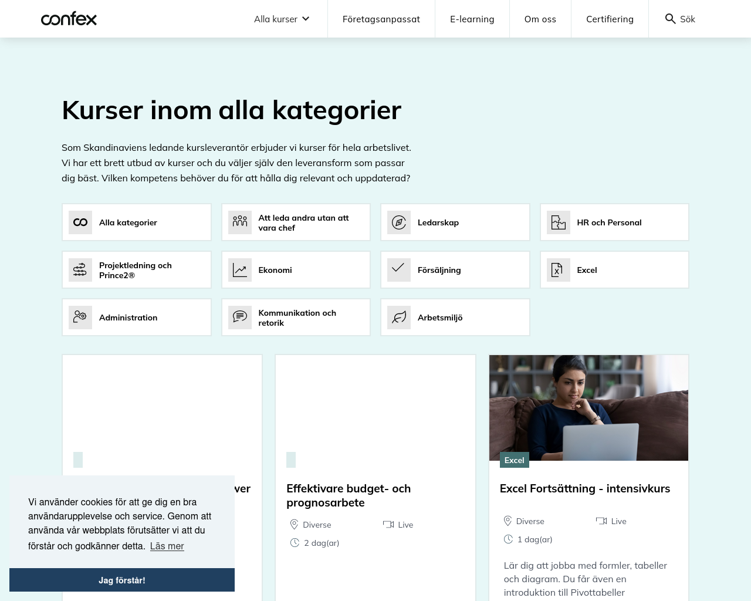The width and height of the screenshot is (751, 601).
Task: Choose the Arbetsmiljö category
Action: [x=455, y=318]
